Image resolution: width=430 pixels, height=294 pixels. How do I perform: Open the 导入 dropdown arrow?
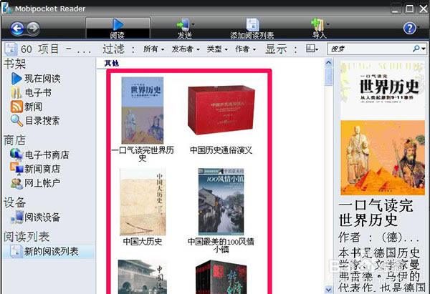pos(328,24)
